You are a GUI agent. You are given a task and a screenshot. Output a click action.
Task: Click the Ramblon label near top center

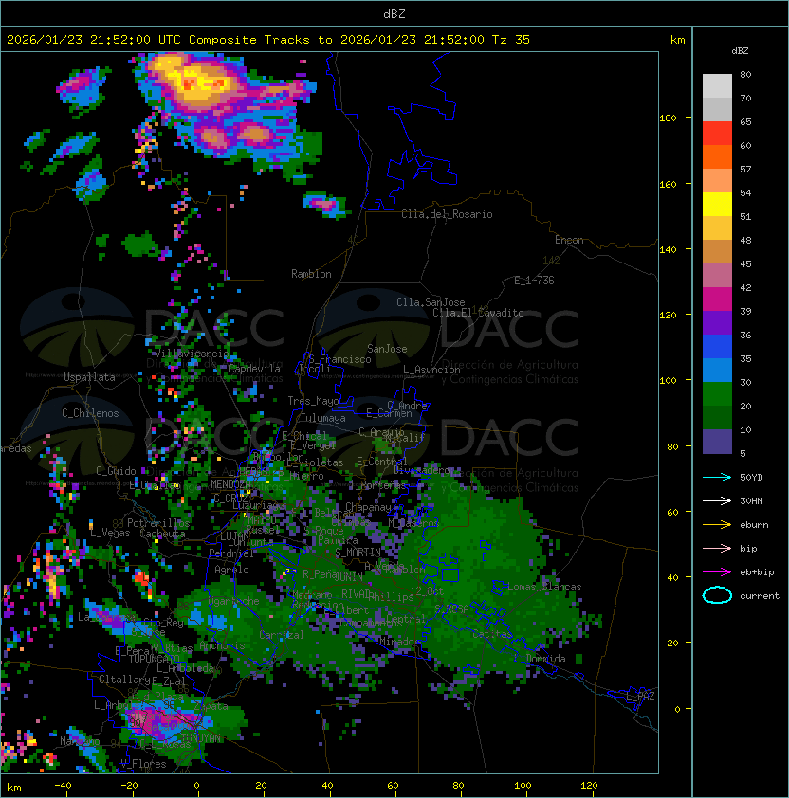click(x=311, y=274)
